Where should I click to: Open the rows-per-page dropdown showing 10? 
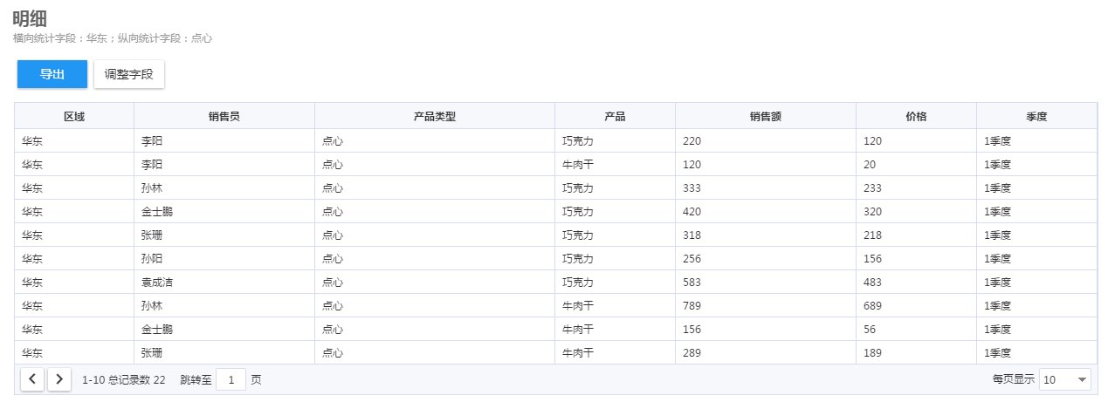point(1065,379)
